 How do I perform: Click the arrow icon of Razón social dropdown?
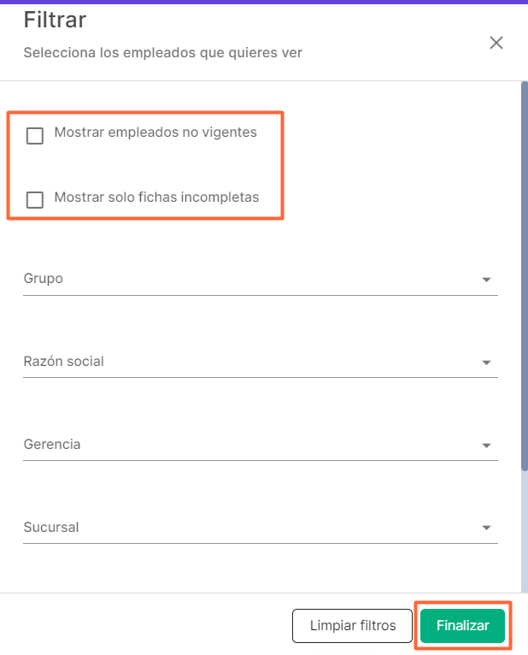click(x=486, y=363)
